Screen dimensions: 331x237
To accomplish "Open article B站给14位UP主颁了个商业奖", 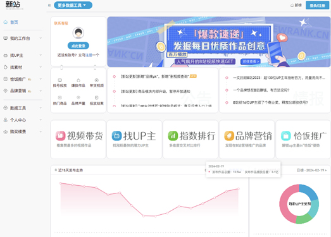I will coord(270,102).
